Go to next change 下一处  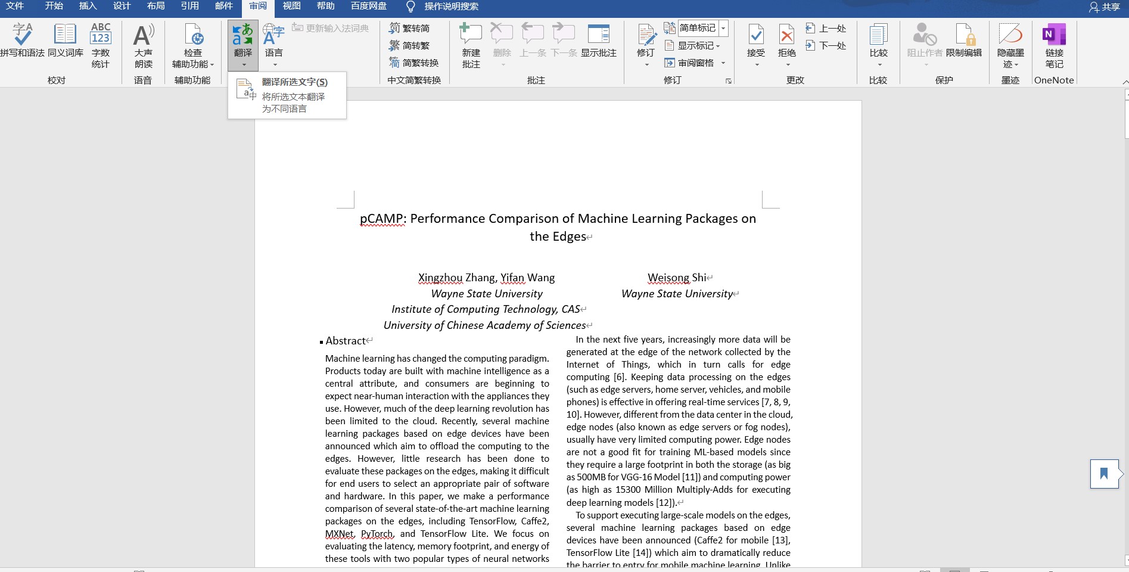(826, 45)
